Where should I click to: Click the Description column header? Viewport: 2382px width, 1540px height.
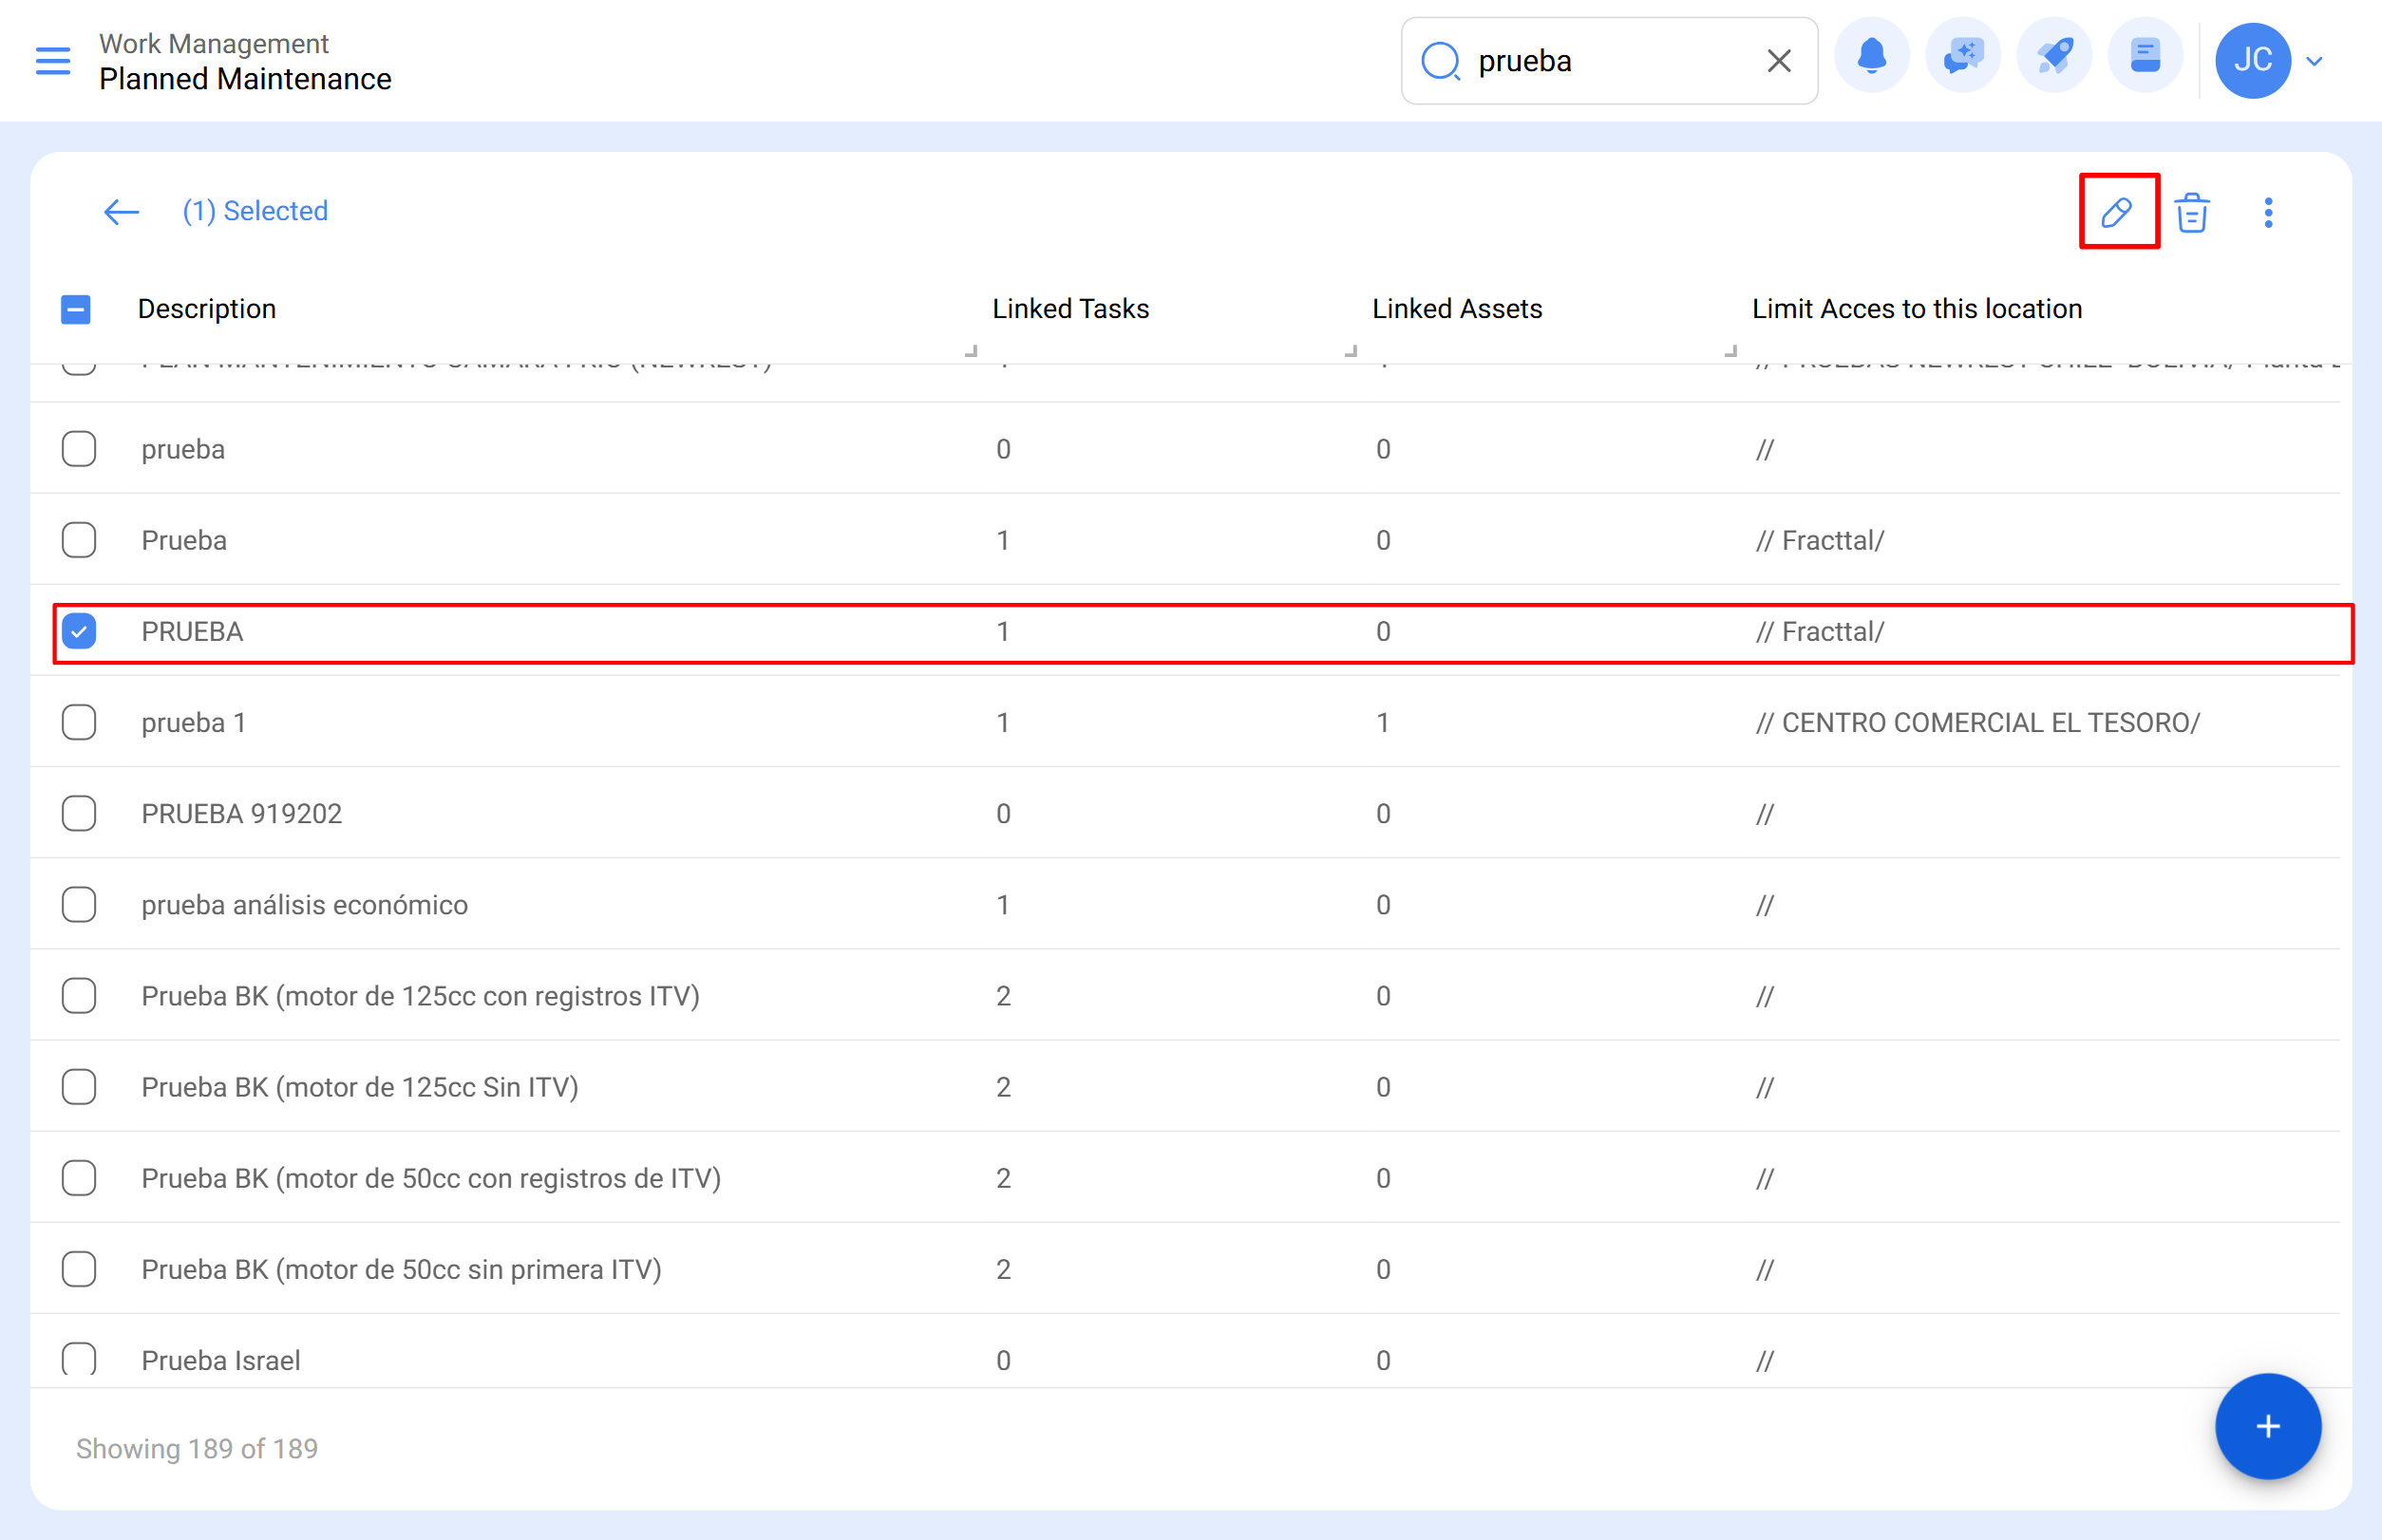click(x=206, y=309)
